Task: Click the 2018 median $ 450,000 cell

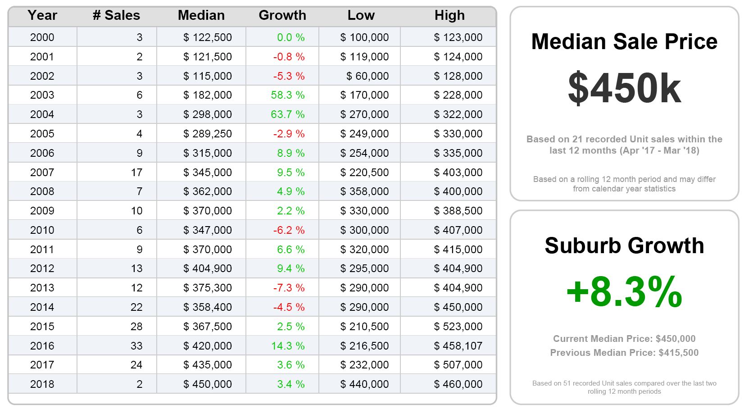Action: pos(207,384)
